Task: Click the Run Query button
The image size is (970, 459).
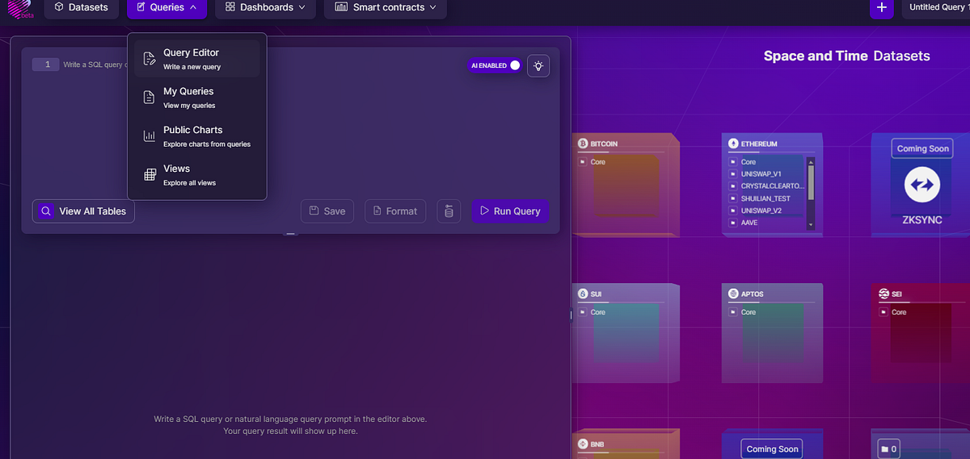Action: 510,211
